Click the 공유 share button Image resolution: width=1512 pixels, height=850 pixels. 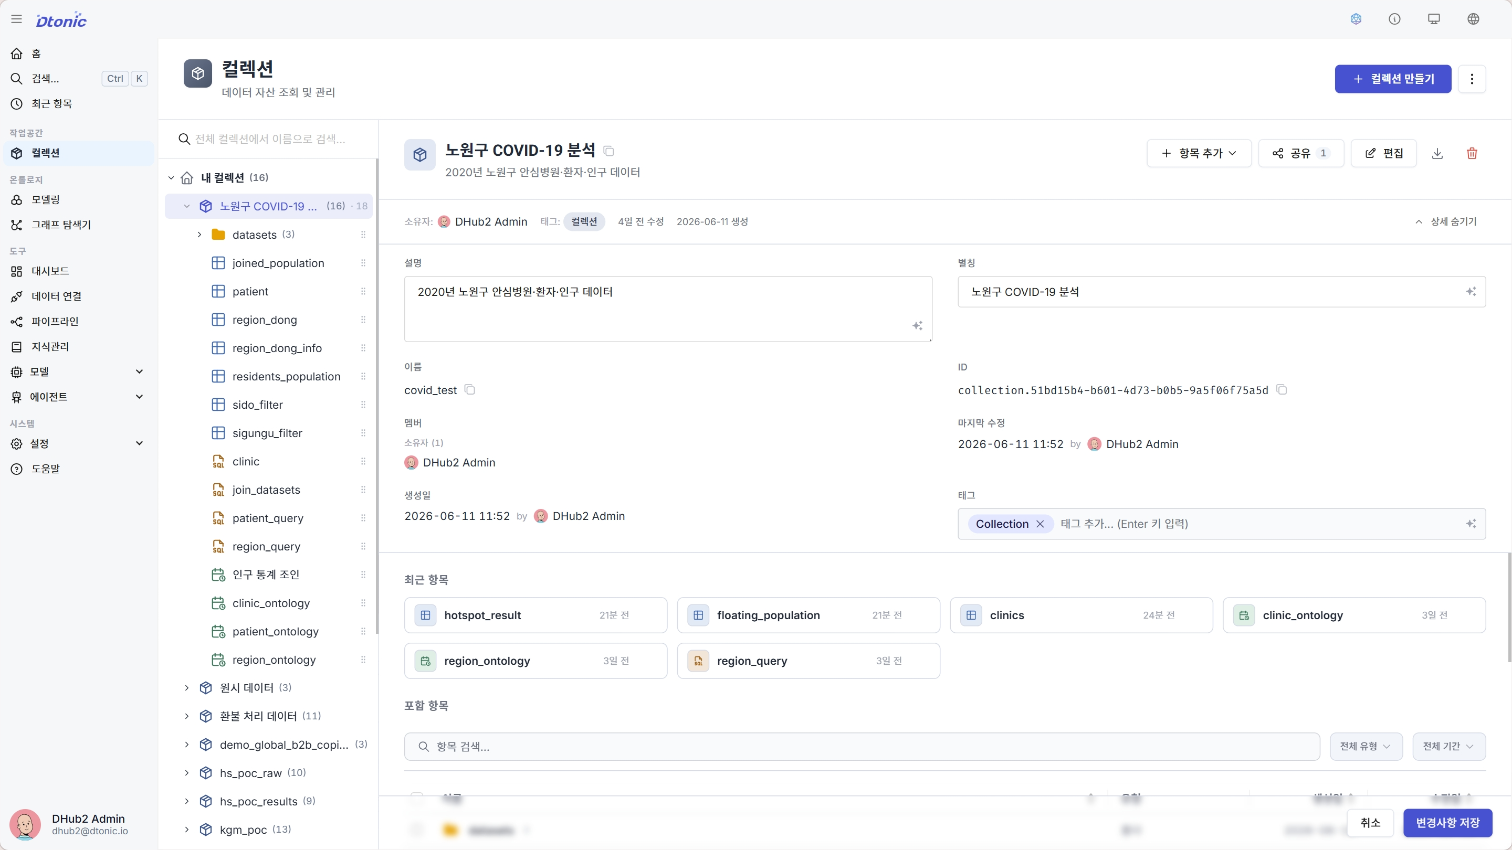1301,153
